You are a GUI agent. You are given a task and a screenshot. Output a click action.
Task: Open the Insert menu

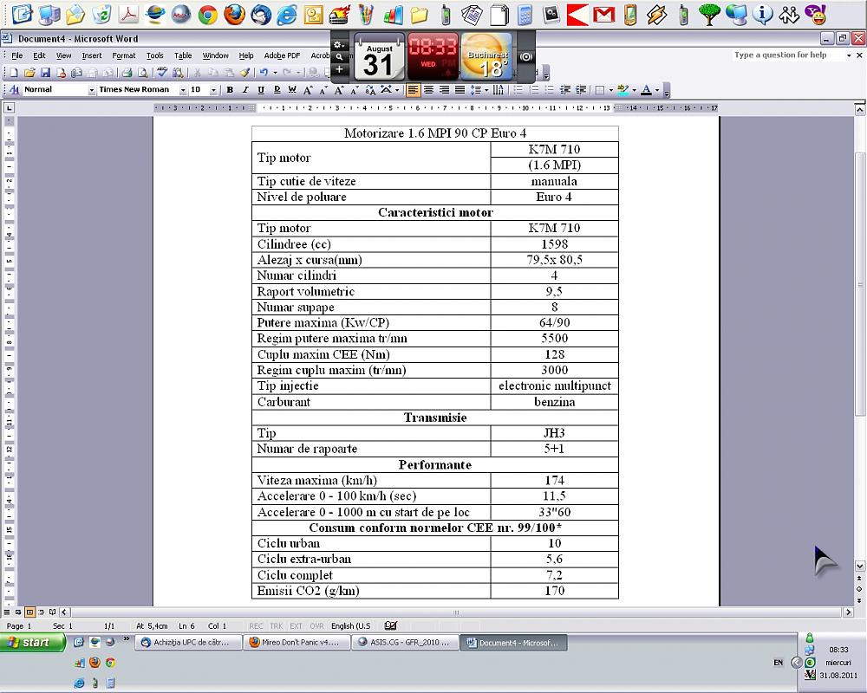(92, 55)
